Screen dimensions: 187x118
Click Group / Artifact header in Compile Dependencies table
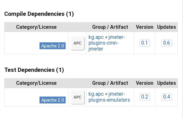click(x=110, y=27)
